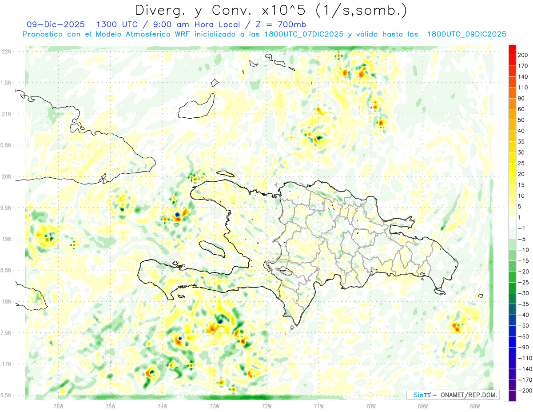Click the '70W' longitude label
This screenshot has height=412, width=533.
371,406
